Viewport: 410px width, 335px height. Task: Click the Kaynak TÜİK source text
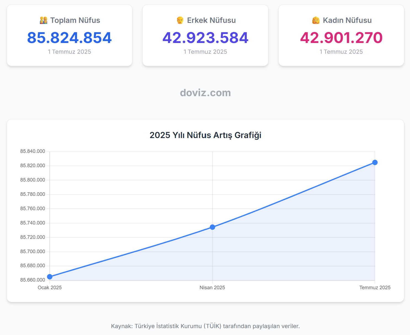(x=205, y=326)
